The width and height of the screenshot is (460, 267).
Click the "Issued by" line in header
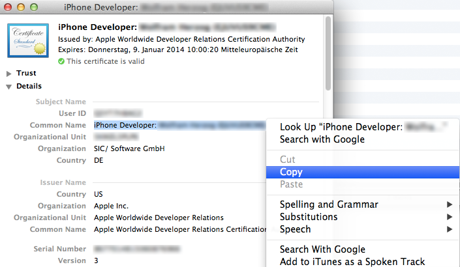(181, 39)
